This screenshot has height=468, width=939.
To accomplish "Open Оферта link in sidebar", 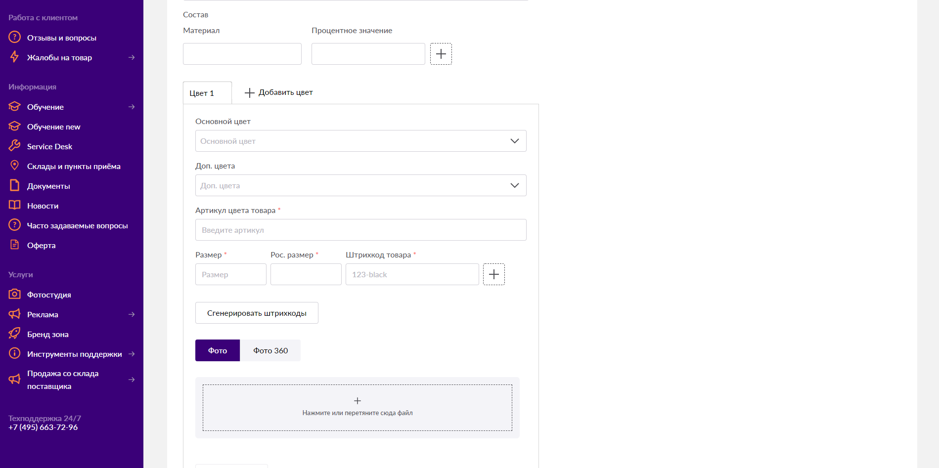I will tap(41, 245).
